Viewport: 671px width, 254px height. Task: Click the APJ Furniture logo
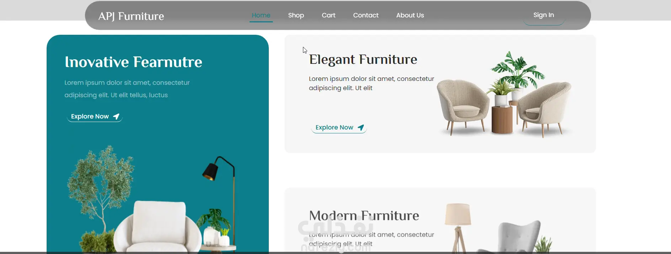pyautogui.click(x=131, y=16)
